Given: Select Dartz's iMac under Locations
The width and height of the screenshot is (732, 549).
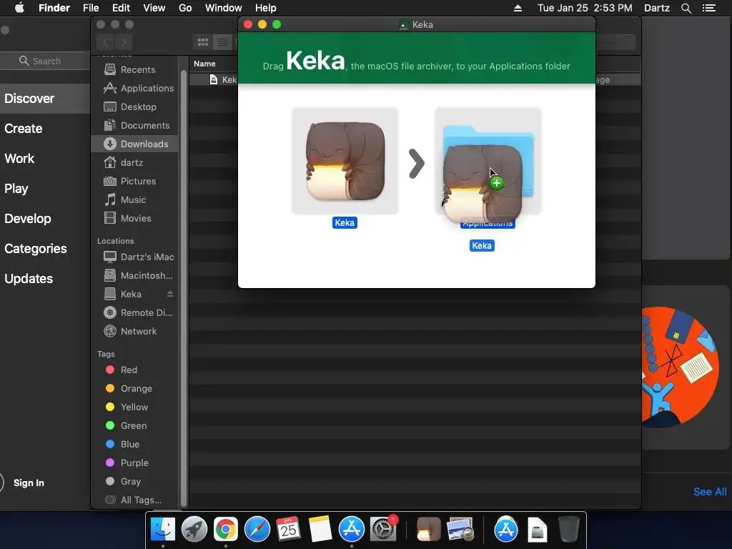Looking at the screenshot, I should pos(139,257).
